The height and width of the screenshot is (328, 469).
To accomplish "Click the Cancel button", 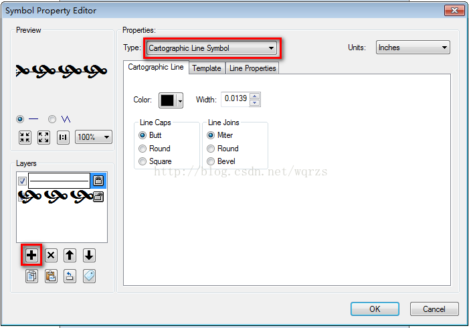I will pos(434,309).
